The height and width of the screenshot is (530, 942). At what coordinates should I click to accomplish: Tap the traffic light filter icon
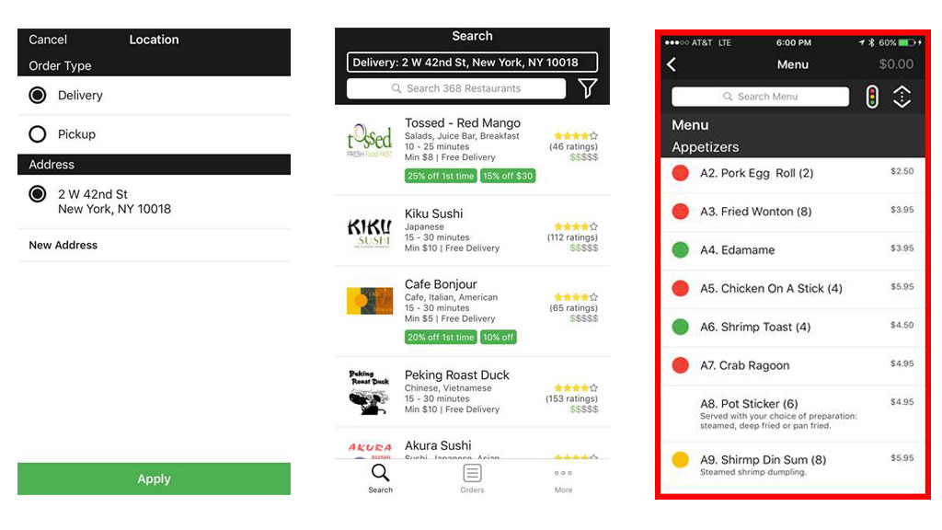click(872, 97)
